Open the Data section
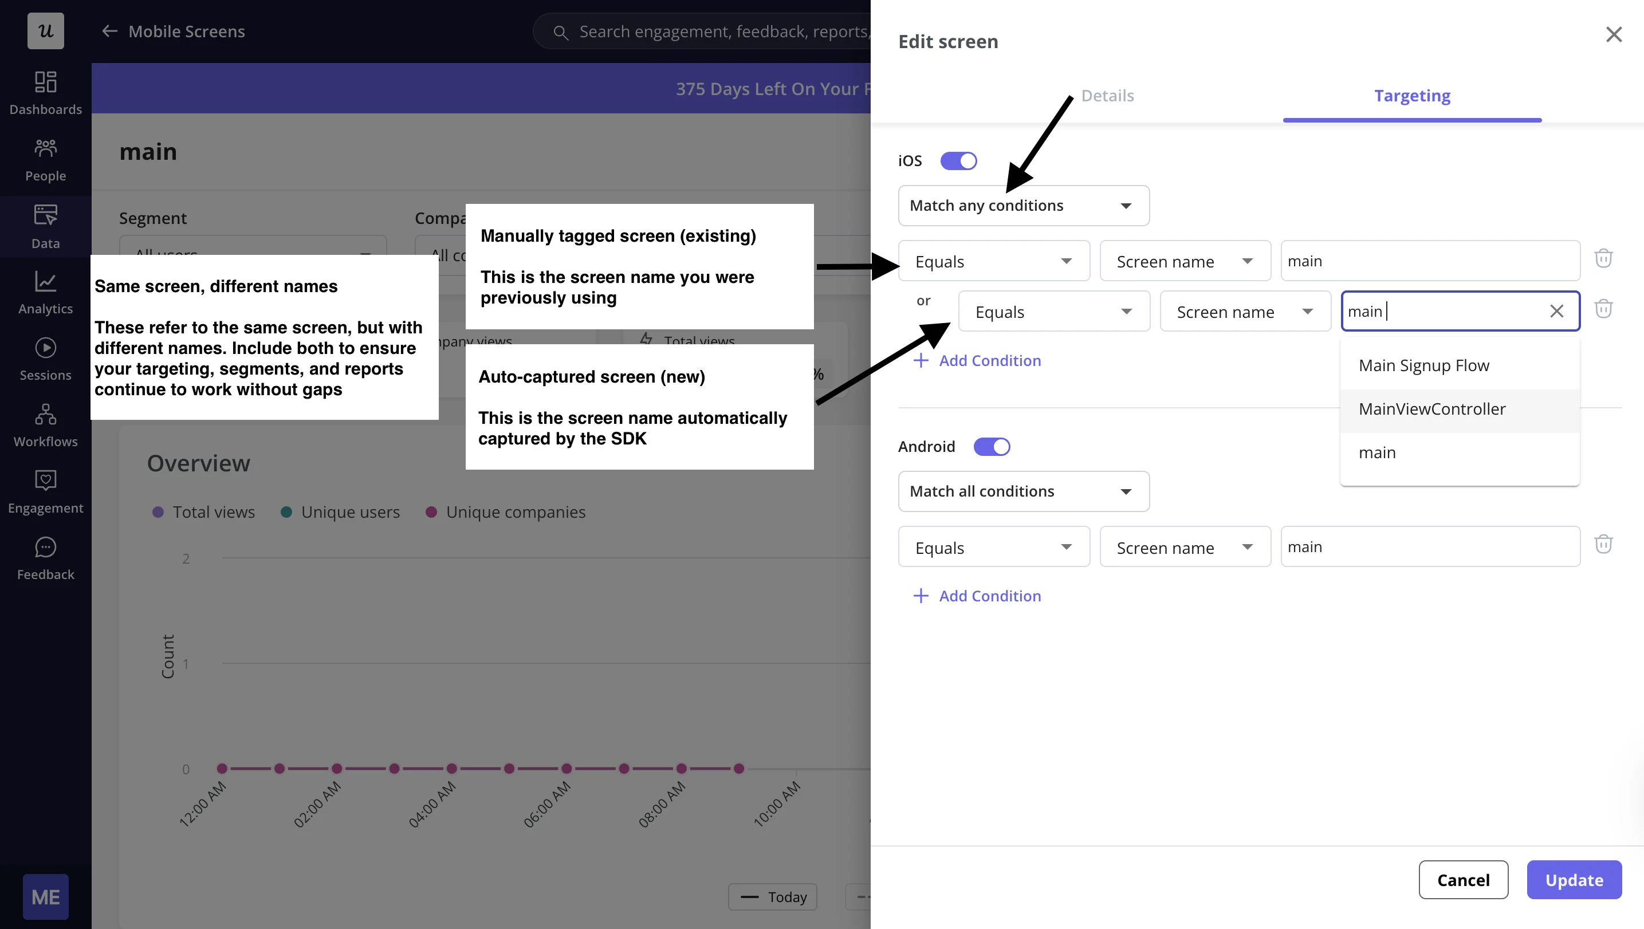The width and height of the screenshot is (1644, 929). tap(45, 226)
